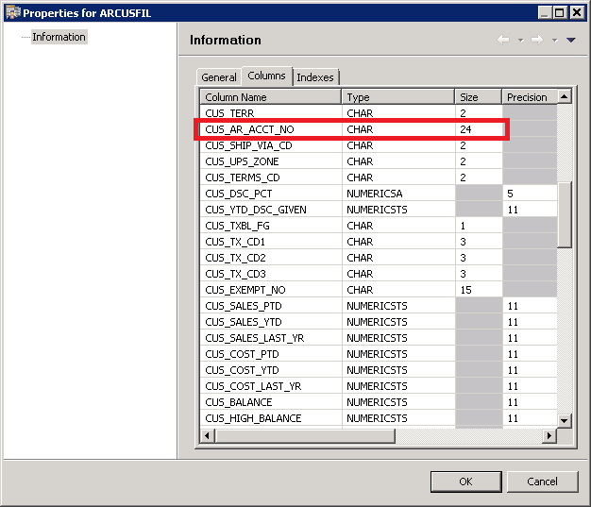Select the CUS_COST_YTD row
The image size is (591, 507).
379,370
